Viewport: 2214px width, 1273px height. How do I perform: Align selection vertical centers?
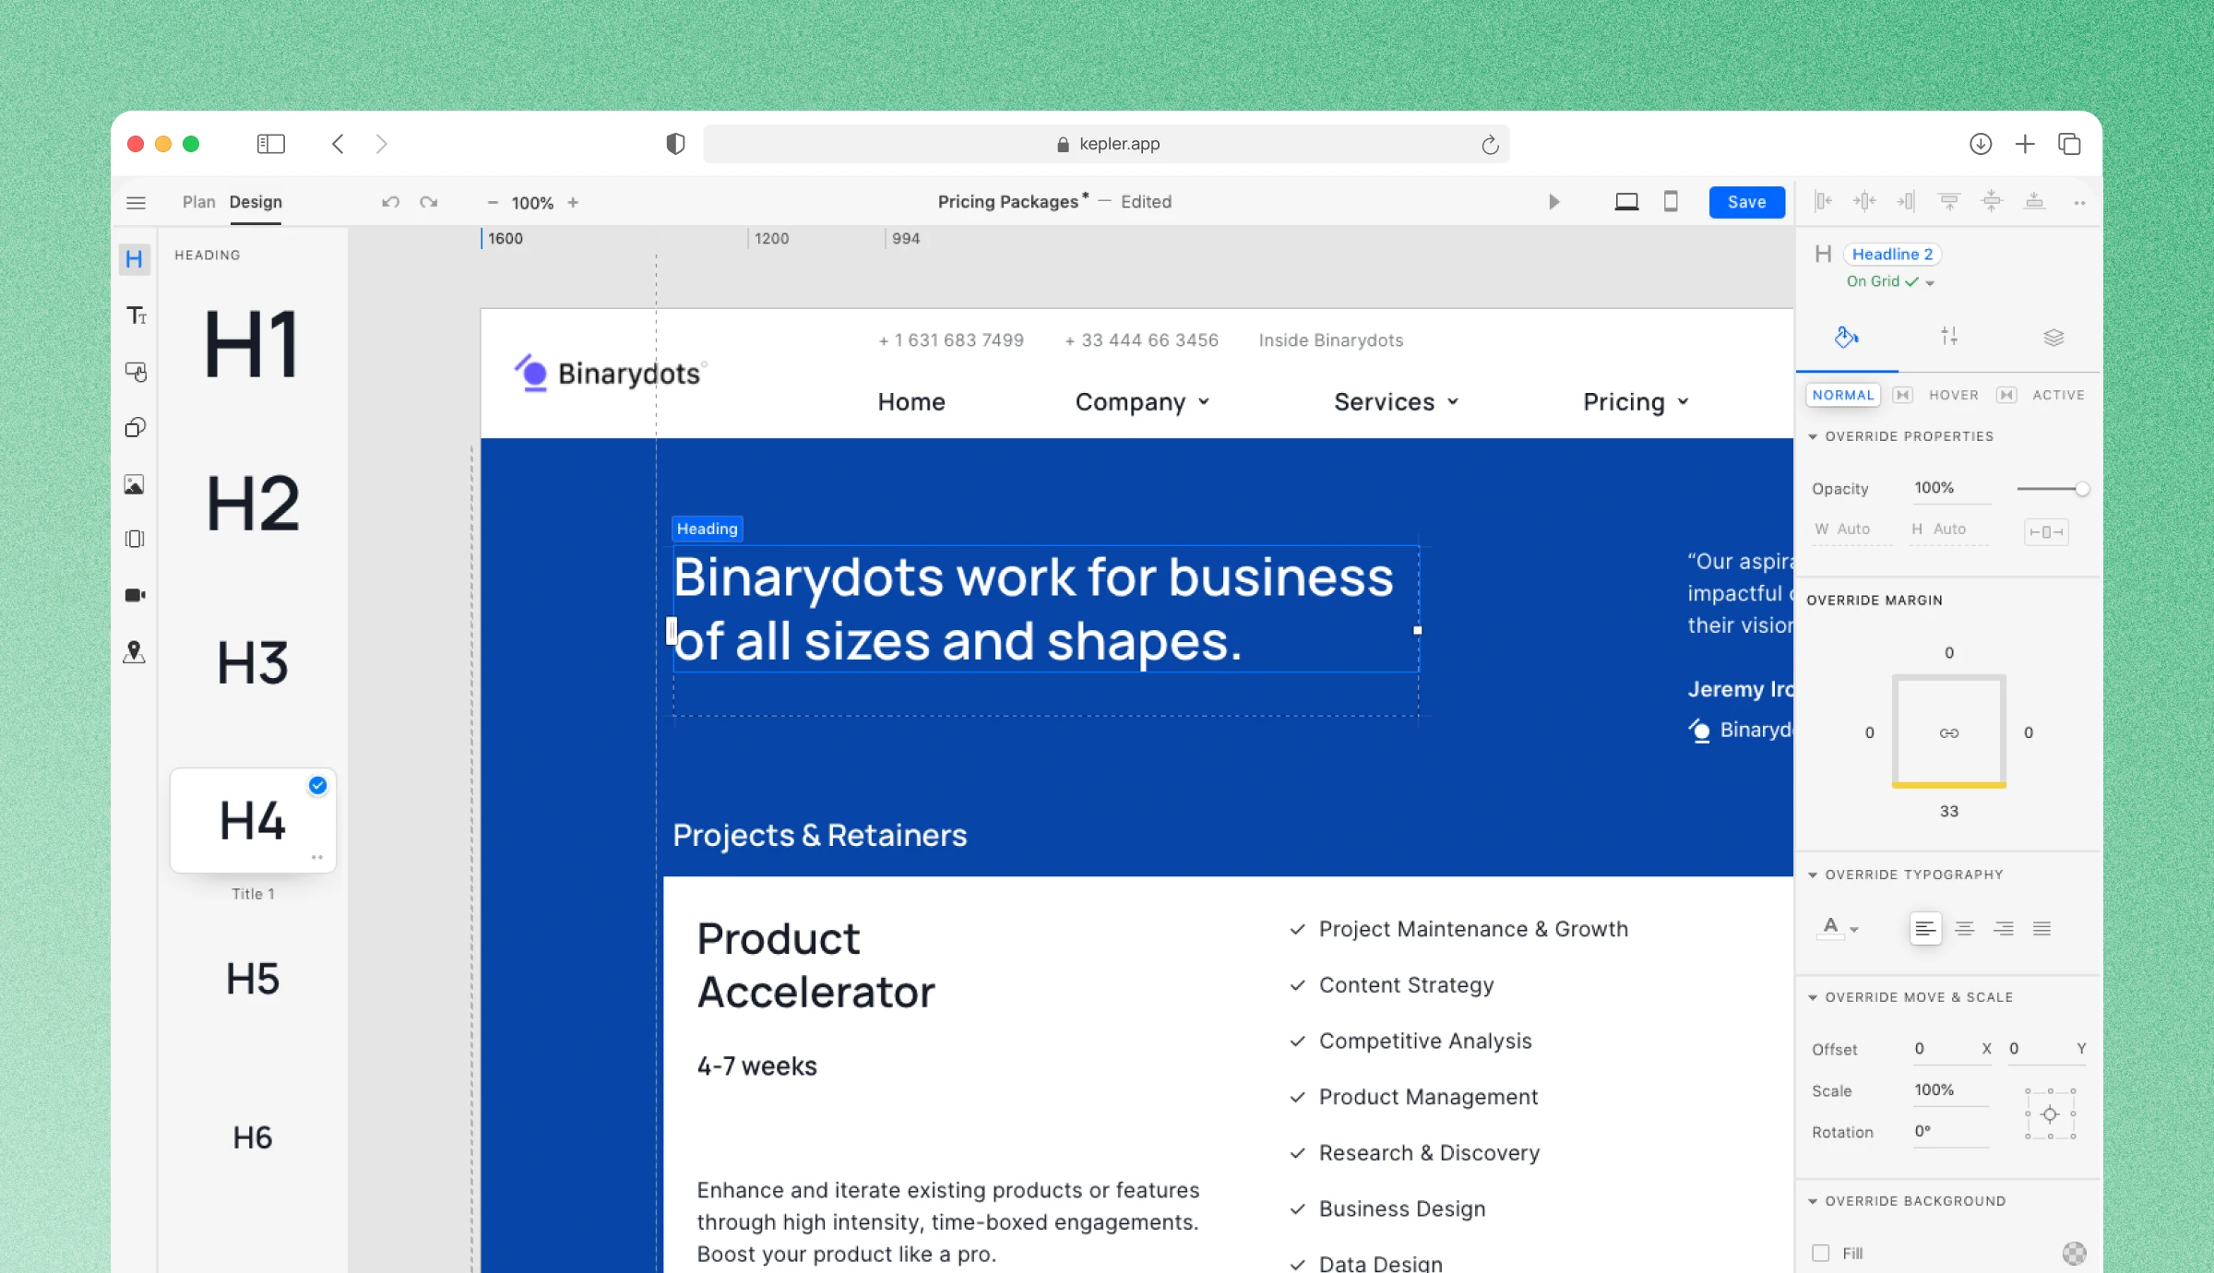[1992, 201]
